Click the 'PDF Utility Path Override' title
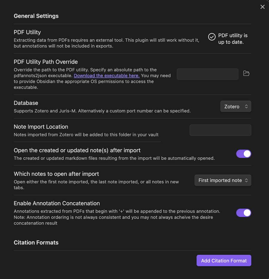Image resolution: width=269 pixels, height=279 pixels. pyautogui.click(x=46, y=62)
